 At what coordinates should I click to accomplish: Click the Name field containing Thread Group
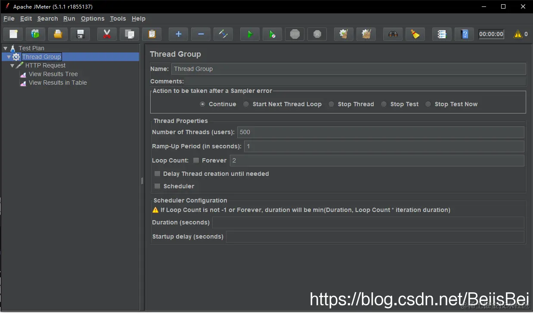click(349, 69)
